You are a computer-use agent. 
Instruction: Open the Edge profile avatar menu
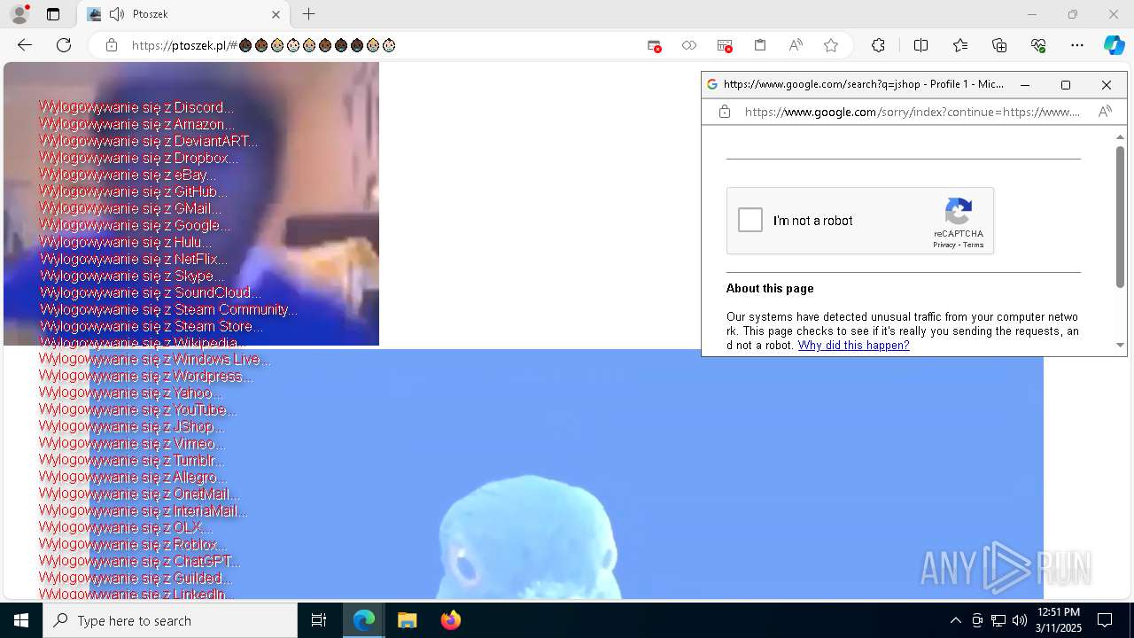click(x=19, y=14)
